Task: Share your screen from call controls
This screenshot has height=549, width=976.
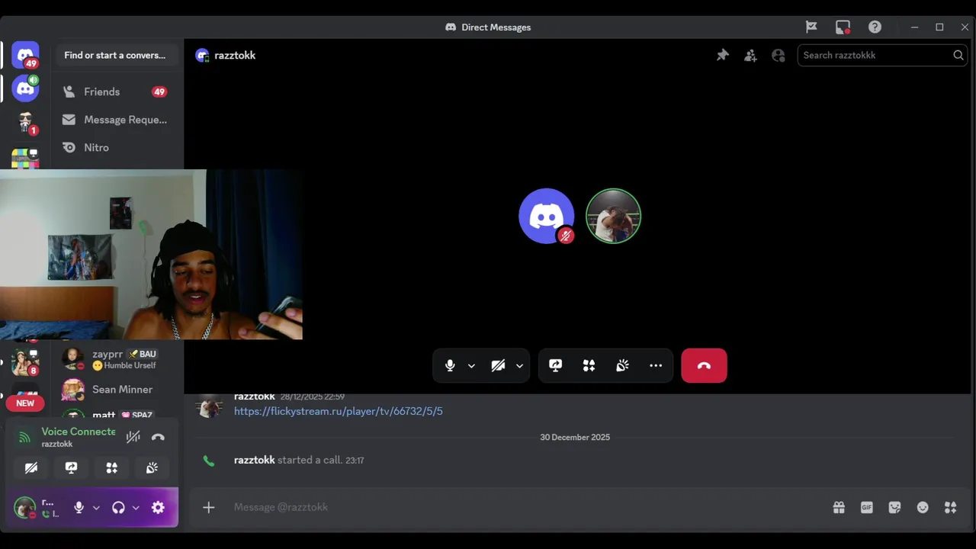Action: [555, 365]
